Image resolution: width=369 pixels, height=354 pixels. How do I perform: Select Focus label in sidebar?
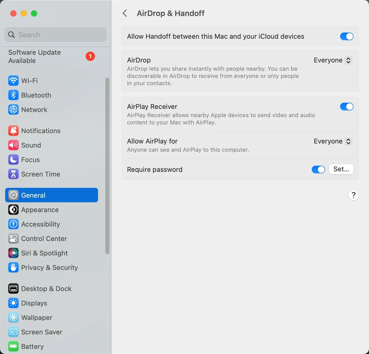31,160
